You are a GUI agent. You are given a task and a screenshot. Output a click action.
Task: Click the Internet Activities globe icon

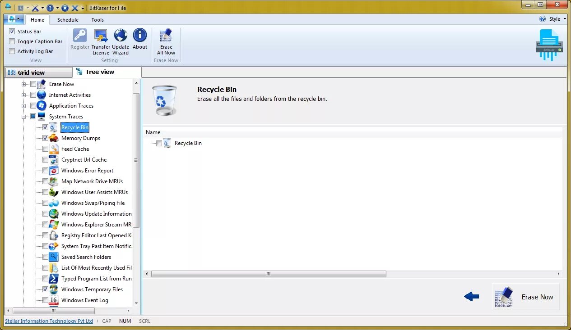pos(42,95)
